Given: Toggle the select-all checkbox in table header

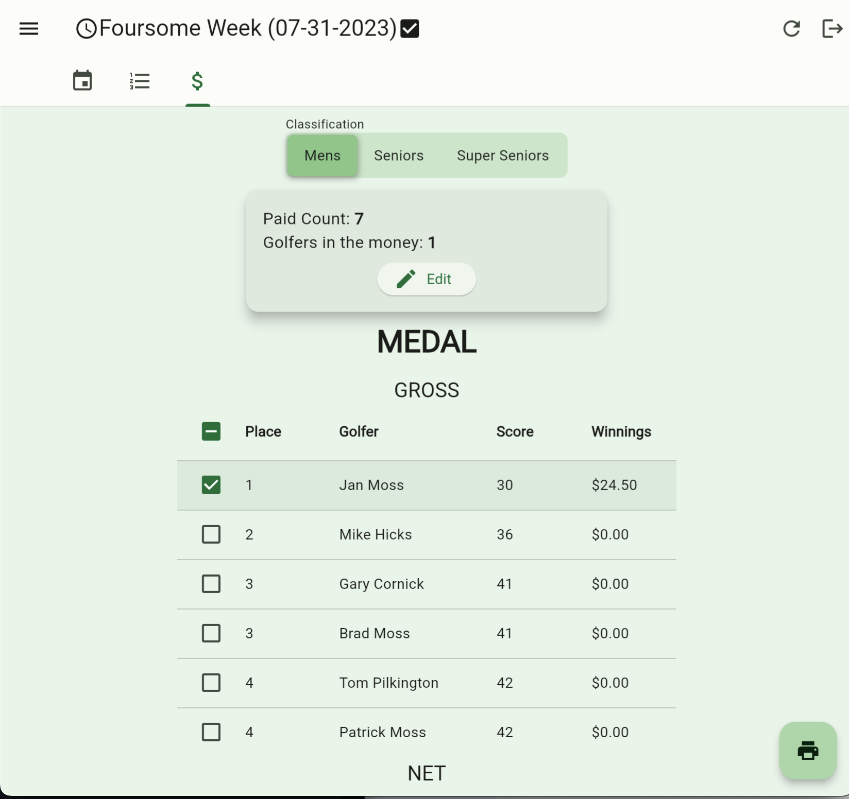Looking at the screenshot, I should tap(211, 431).
